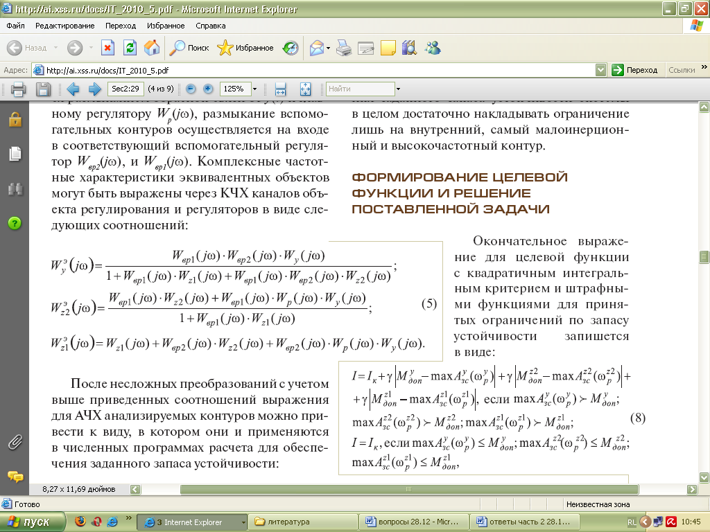The image size is (710, 532).
Task: Click the zoom percentage field 125%
Action: tap(235, 89)
